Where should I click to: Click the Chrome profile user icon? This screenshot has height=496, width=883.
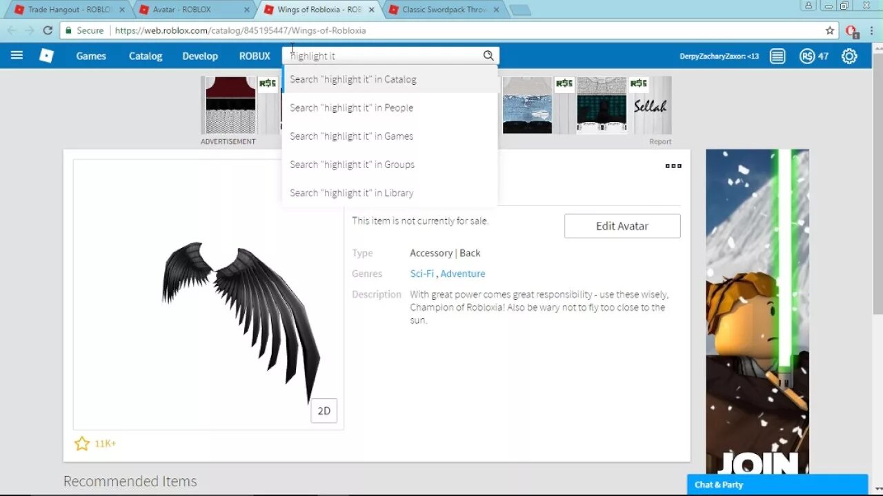pyautogui.click(x=809, y=6)
